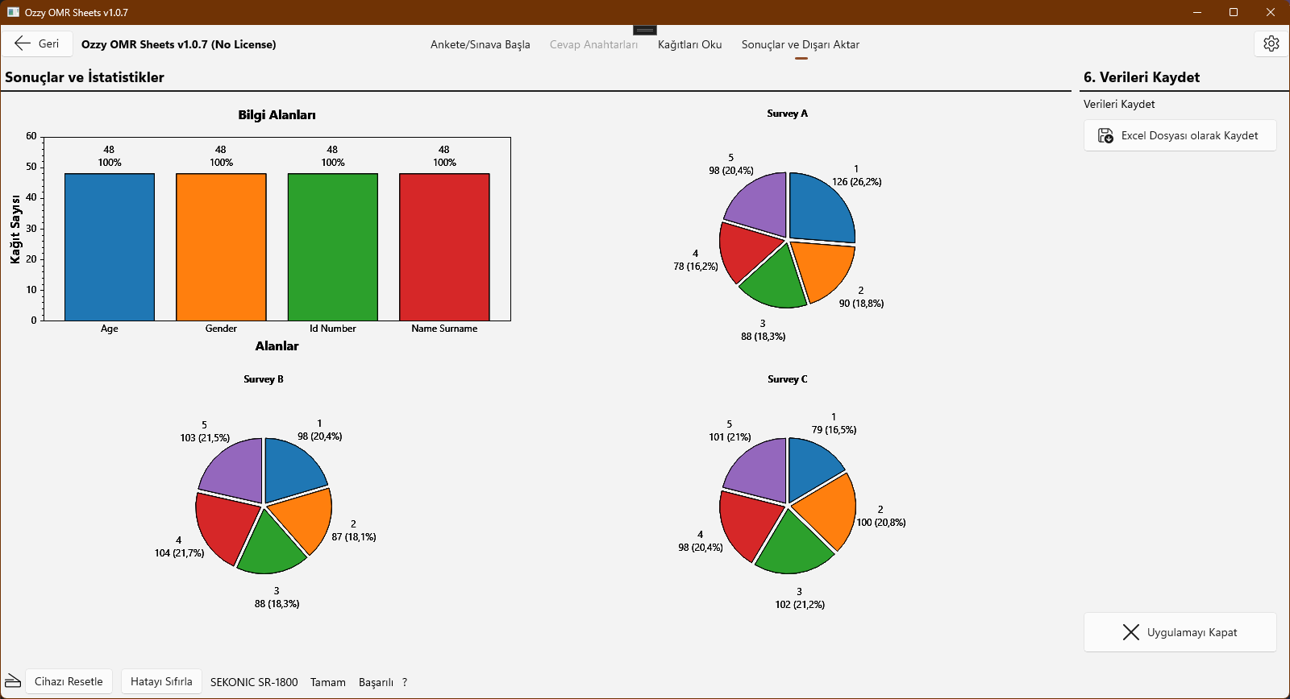Click the app icon in the title bar
The height and width of the screenshot is (699, 1290).
tap(13, 12)
